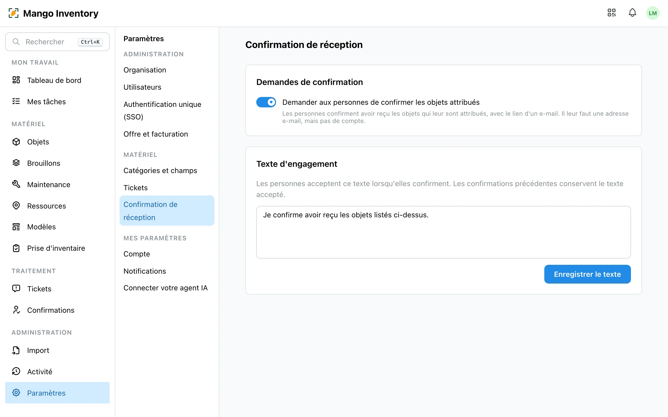The width and height of the screenshot is (668, 417).
Task: Click 'Demander aux personnes de confirmer' label
Action: (x=381, y=102)
